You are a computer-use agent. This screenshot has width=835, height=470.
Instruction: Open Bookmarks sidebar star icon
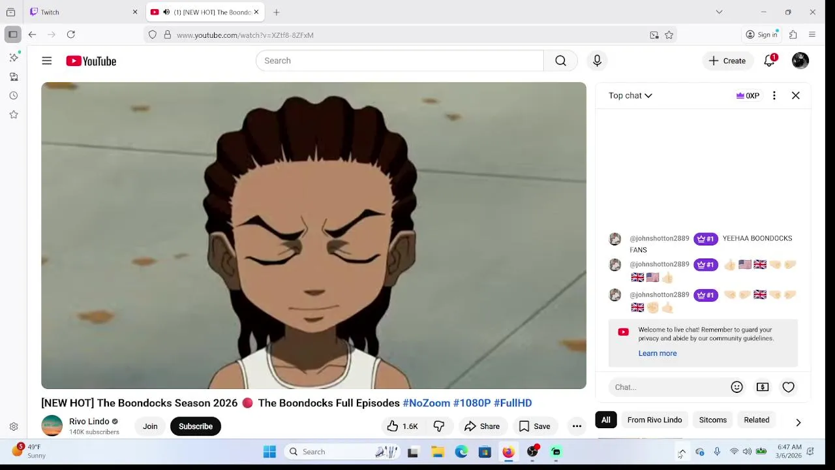point(14,115)
